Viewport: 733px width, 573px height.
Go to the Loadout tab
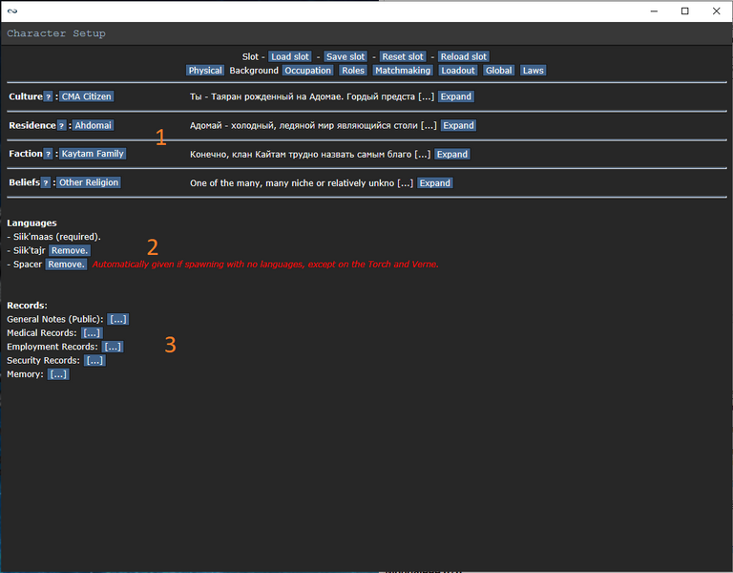tap(458, 71)
